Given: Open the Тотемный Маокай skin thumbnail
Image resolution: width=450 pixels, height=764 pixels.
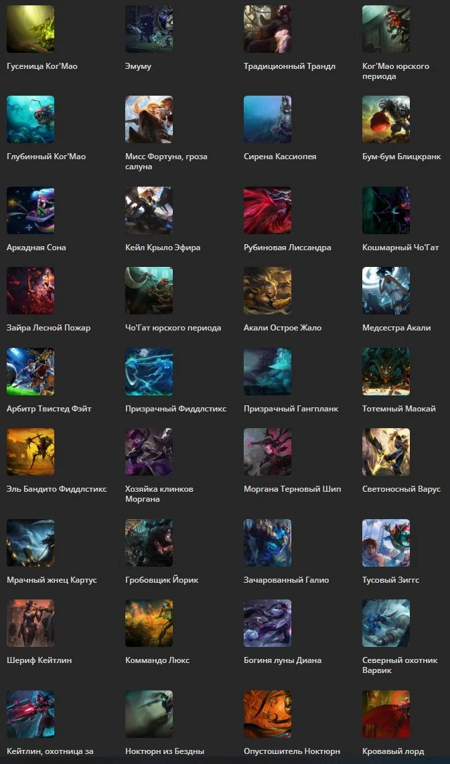Looking at the screenshot, I should pos(386,371).
